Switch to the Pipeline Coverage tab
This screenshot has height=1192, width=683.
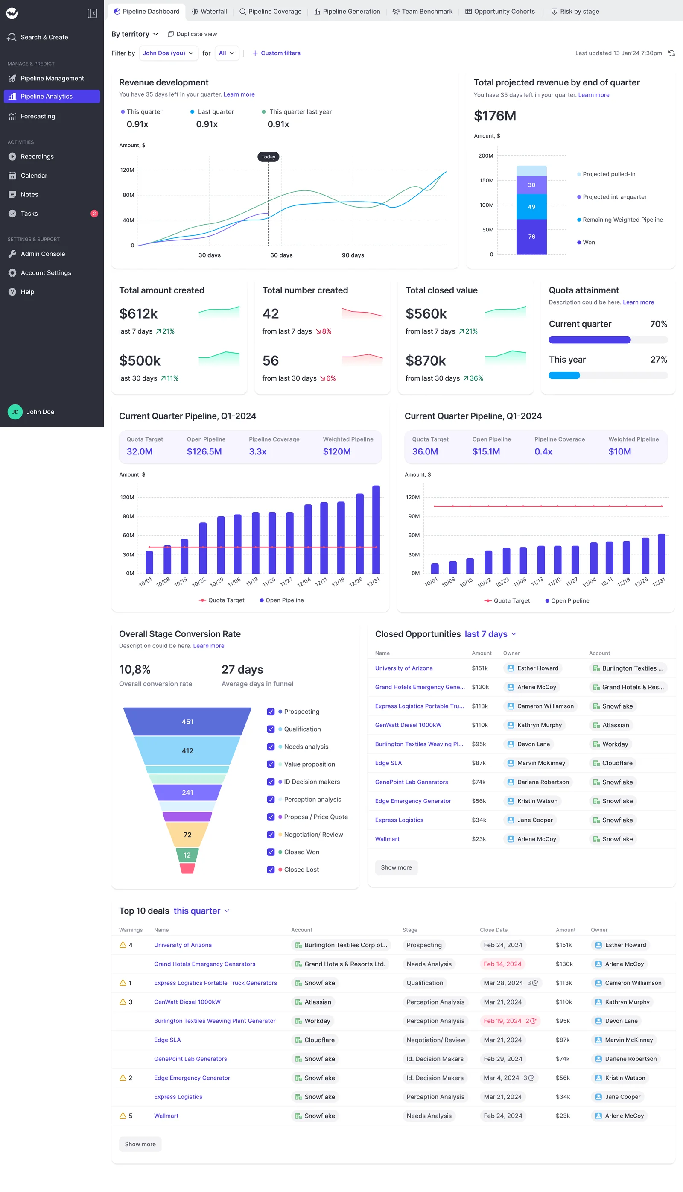point(270,11)
